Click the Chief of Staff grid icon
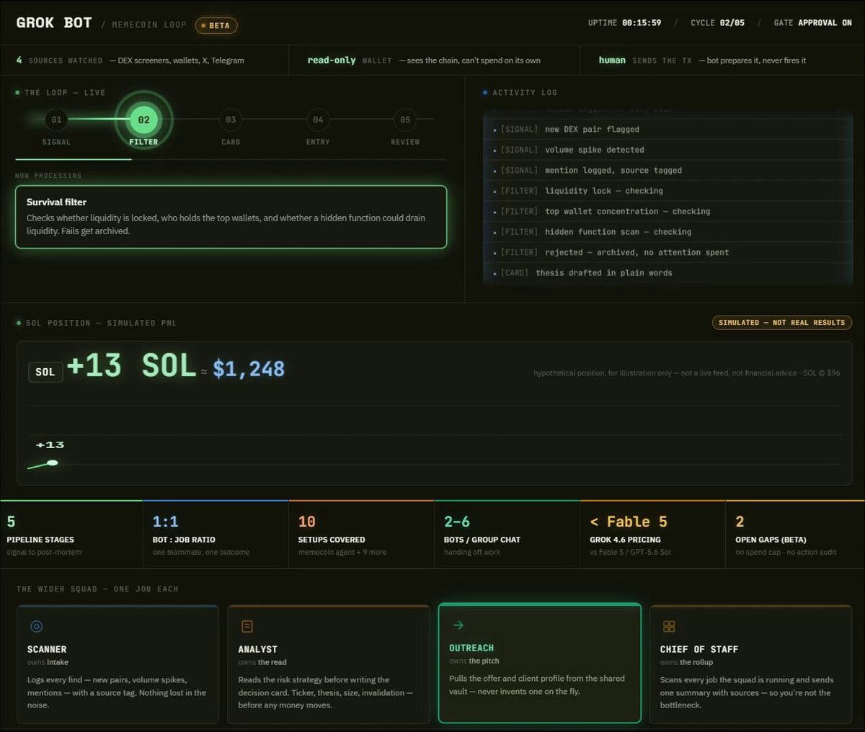This screenshot has height=732, width=865. click(x=669, y=627)
